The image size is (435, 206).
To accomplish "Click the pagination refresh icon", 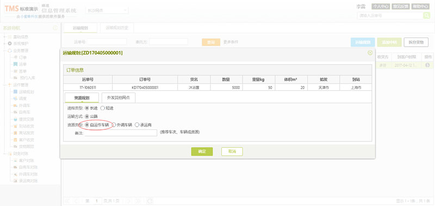I will (150, 201).
